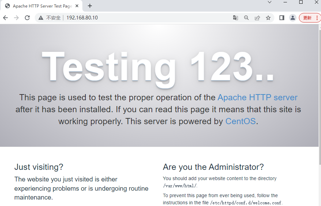Click the forward navigation arrow

[x=16, y=18]
